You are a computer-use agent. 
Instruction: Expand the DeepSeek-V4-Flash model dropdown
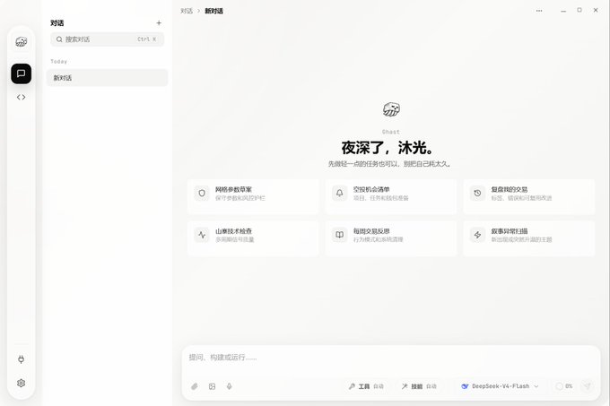500,386
